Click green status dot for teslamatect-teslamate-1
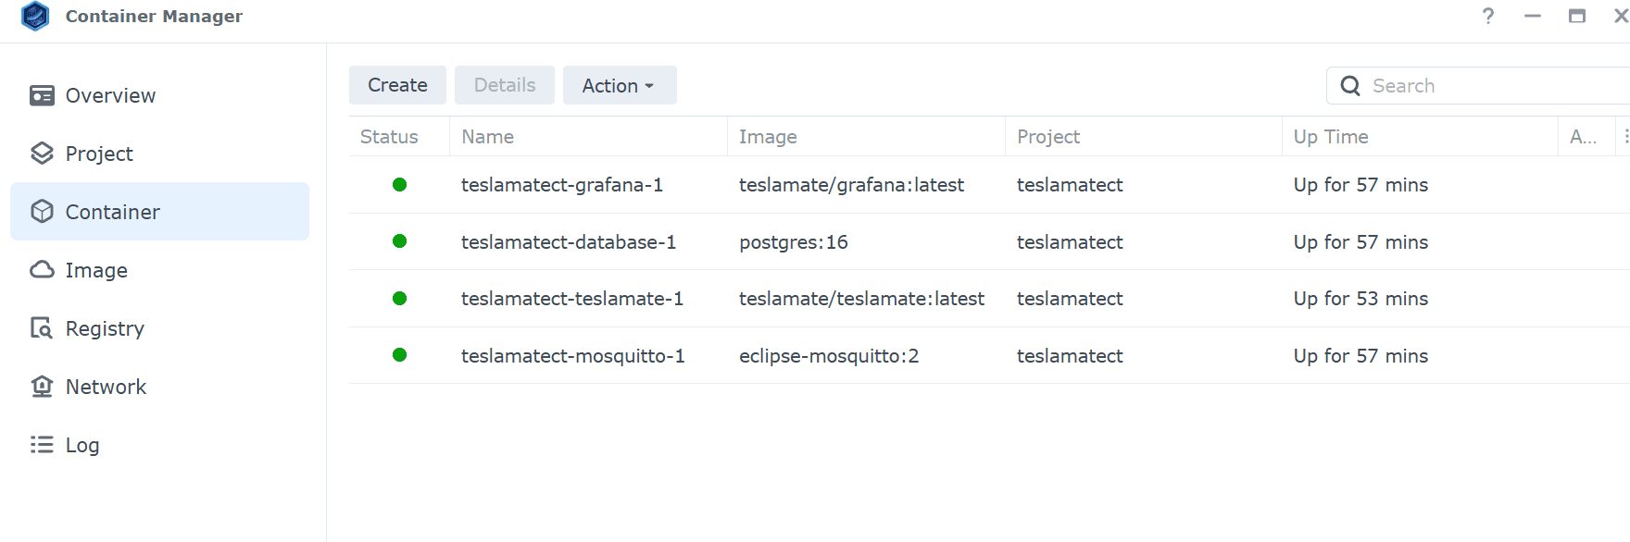1630x542 pixels. coord(399,299)
